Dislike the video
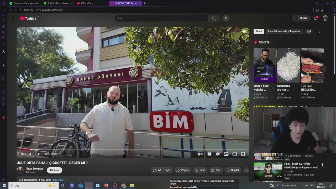Screen dimensions: 336x189 pos(168,170)
